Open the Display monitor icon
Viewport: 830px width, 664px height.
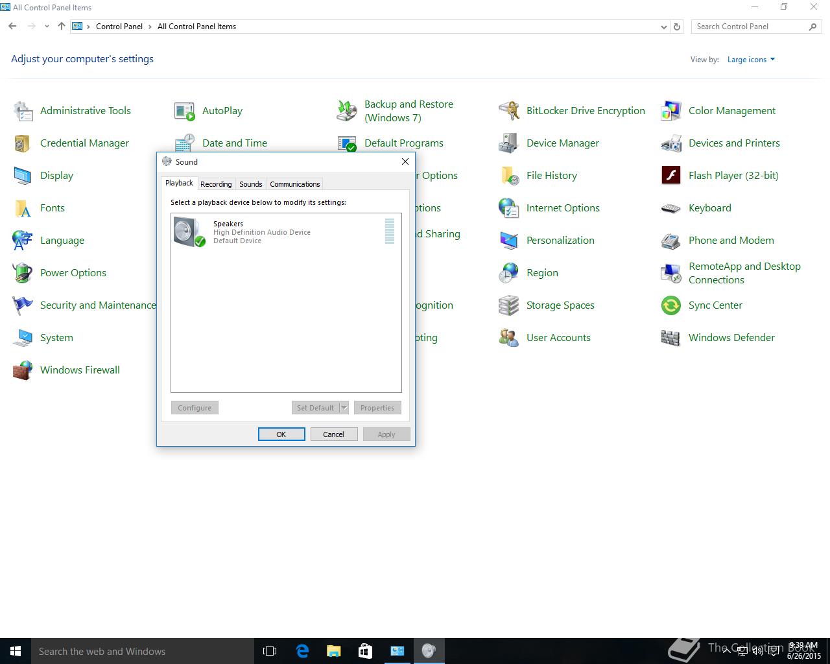23,176
